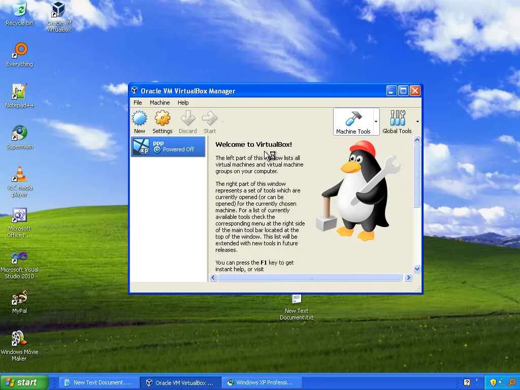The image size is (520, 390).
Task: Minimize the VirtualBox Manager window
Action: 392,90
